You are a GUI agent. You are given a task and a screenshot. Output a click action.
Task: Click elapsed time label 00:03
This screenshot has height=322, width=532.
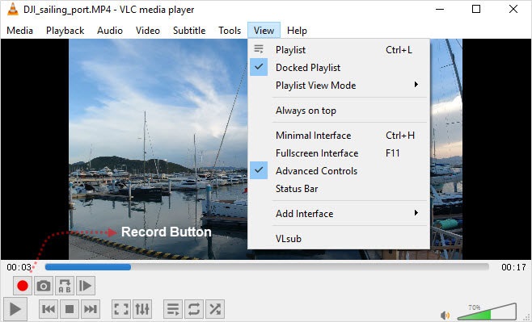(19, 267)
